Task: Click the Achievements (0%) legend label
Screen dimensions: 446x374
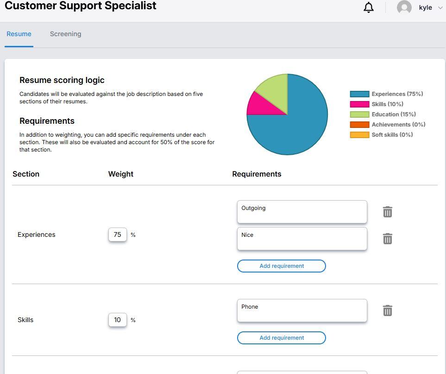Action: 398,125
